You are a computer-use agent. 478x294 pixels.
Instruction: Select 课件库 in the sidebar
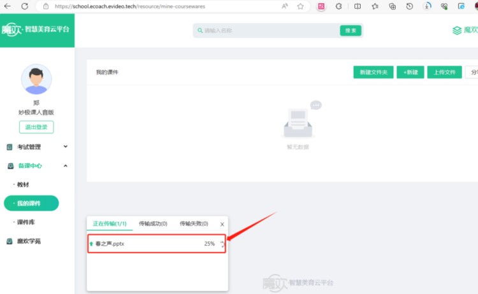(25, 222)
